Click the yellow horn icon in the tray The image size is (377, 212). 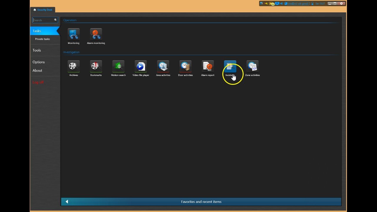click(x=266, y=4)
